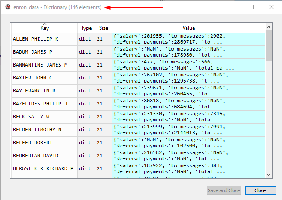Image resolution: width=282 pixels, height=200 pixels.
Task: Open value cell for BAZELIDES PHILIP J
Action: pyautogui.click(x=188, y=104)
